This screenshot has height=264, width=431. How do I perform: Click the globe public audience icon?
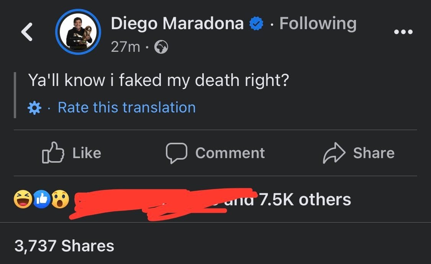click(161, 47)
